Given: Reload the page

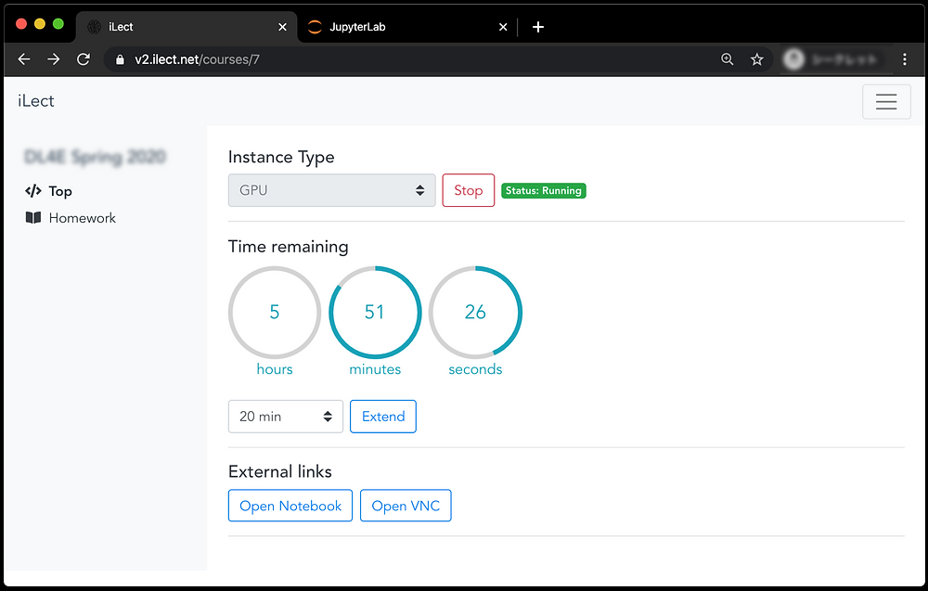Looking at the screenshot, I should (x=83, y=58).
